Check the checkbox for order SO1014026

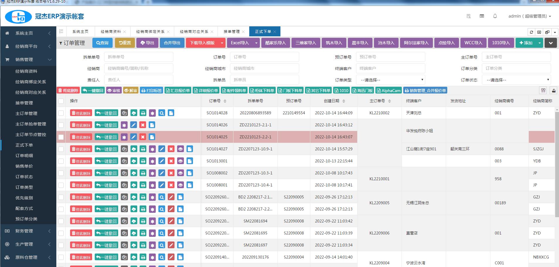click(61, 125)
